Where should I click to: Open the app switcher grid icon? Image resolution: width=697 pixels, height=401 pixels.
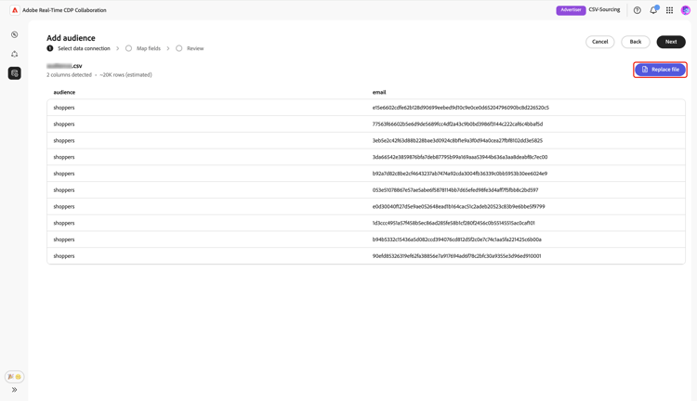[669, 10]
